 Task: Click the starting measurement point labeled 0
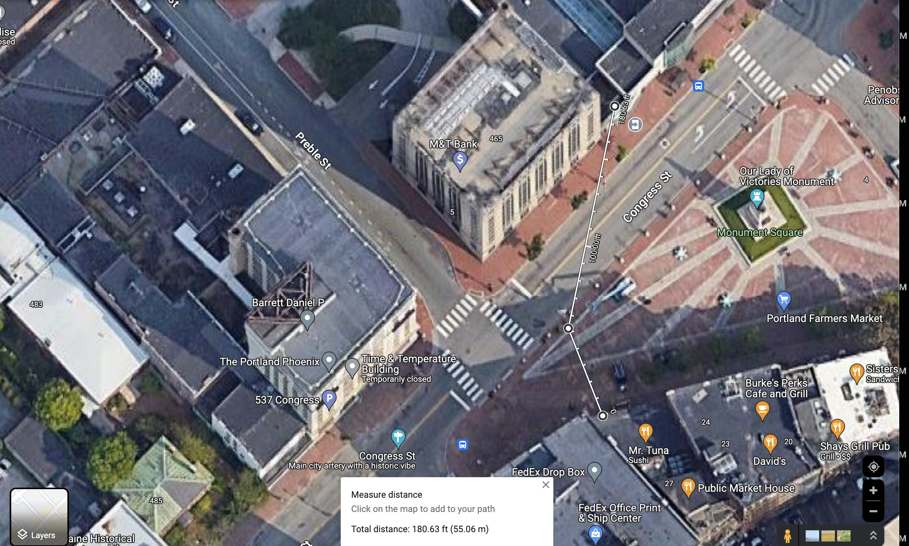tap(602, 416)
